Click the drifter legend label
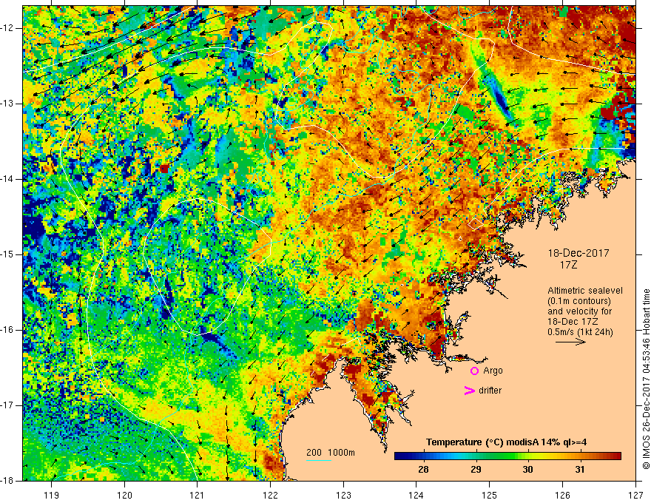 click(x=490, y=391)
